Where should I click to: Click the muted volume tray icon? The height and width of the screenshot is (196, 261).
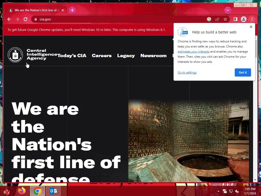point(237,191)
